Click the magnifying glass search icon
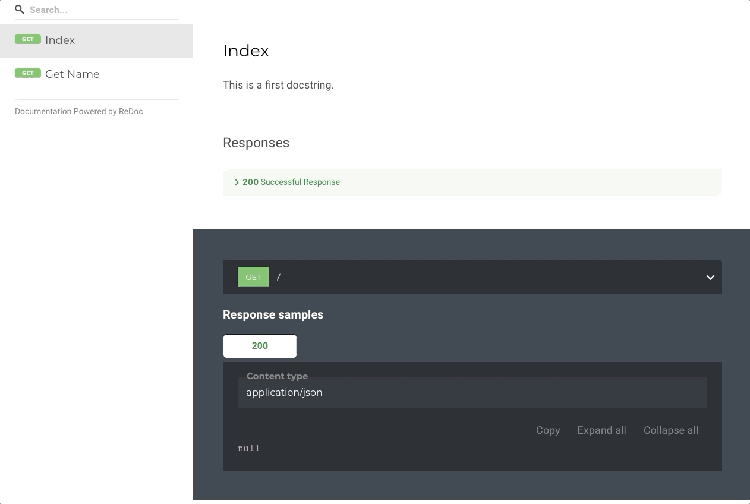The width and height of the screenshot is (750, 504). click(x=20, y=10)
